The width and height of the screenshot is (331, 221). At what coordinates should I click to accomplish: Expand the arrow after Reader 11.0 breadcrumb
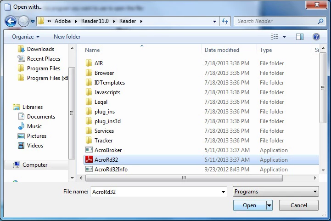[x=114, y=21]
